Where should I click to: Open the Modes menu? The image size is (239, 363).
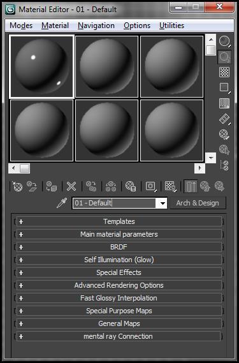pos(21,26)
